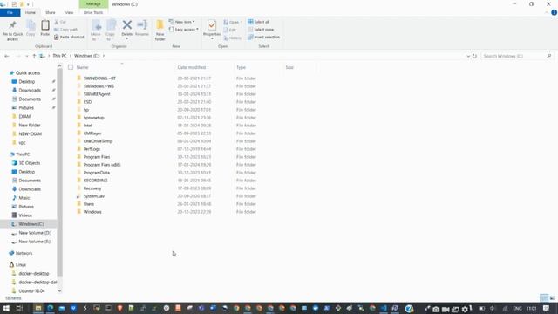558x314 pixels.
Task: Open Delete button dropdown arrow
Action: pos(126,38)
